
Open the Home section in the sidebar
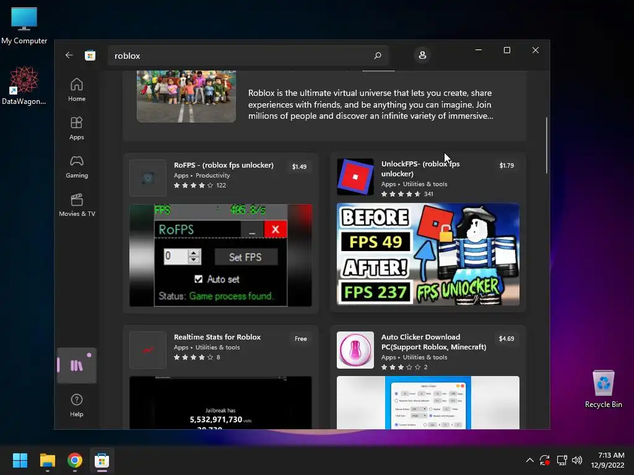[76, 90]
